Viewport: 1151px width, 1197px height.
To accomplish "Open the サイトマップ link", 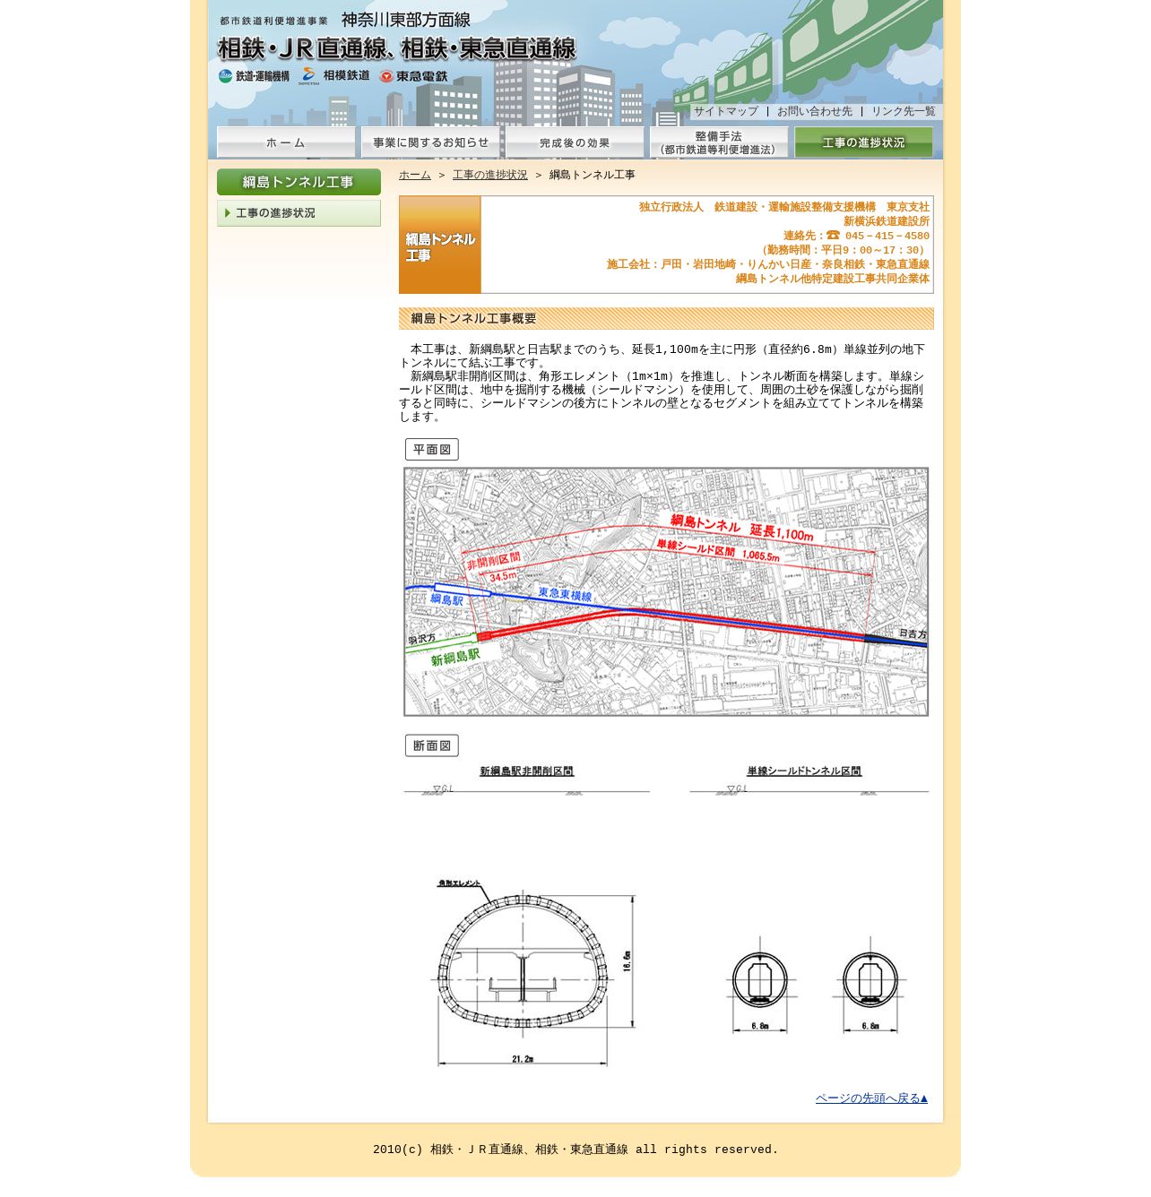I will point(726,112).
